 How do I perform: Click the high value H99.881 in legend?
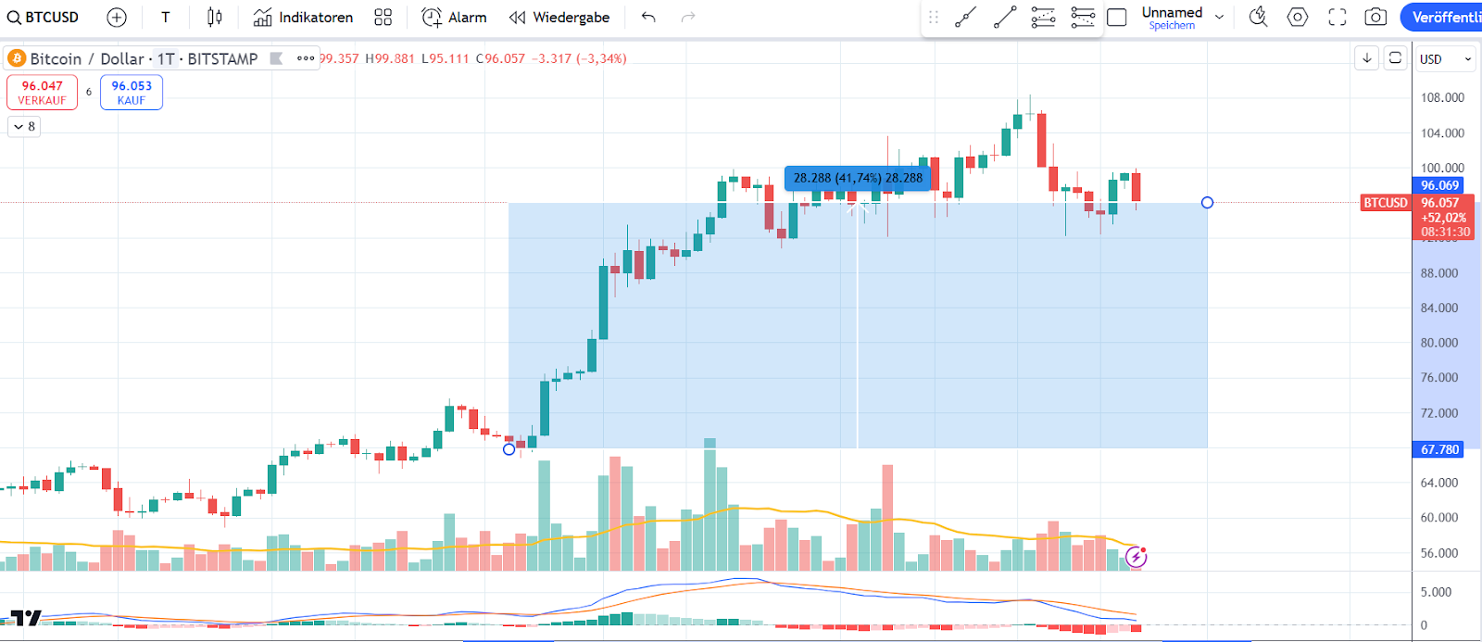[x=390, y=58]
